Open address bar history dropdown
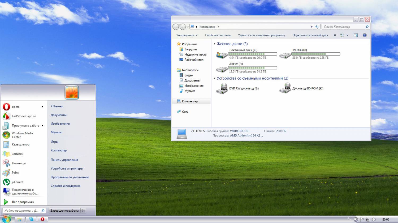398x223 pixels. coord(312,27)
